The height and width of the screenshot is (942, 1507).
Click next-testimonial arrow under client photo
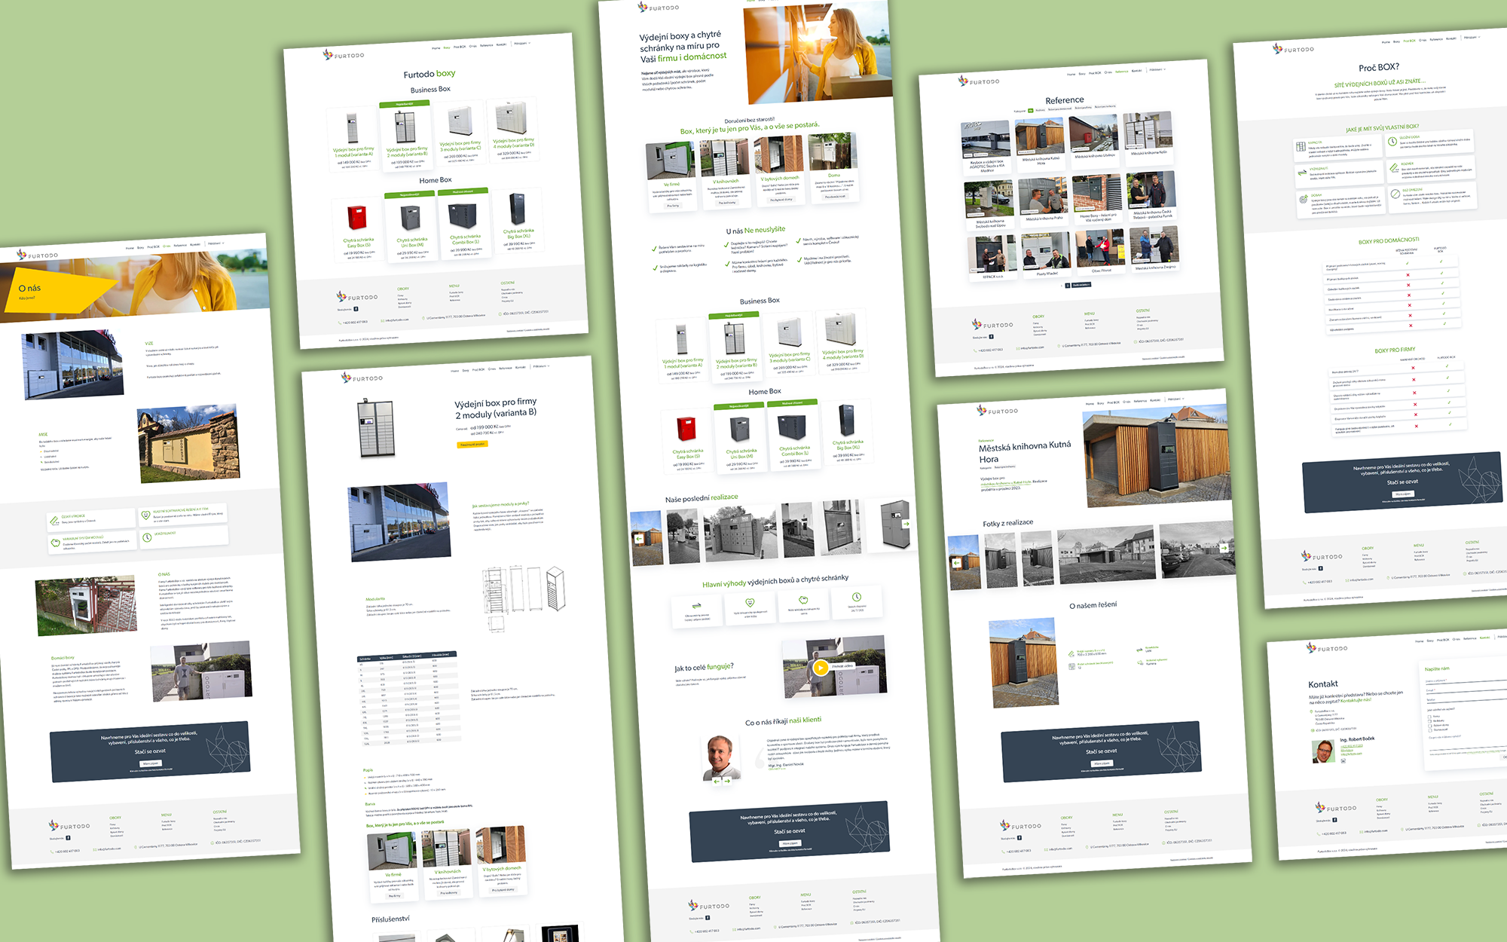[727, 781]
